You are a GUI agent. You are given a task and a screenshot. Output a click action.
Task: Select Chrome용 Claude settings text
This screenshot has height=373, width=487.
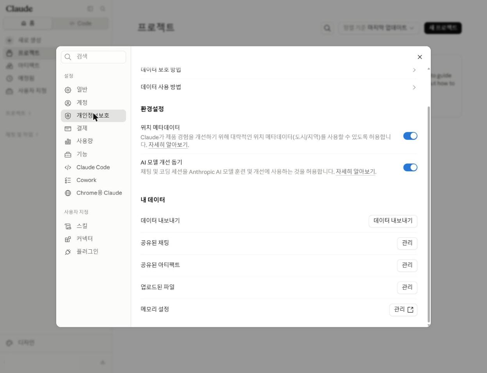[x=99, y=193]
